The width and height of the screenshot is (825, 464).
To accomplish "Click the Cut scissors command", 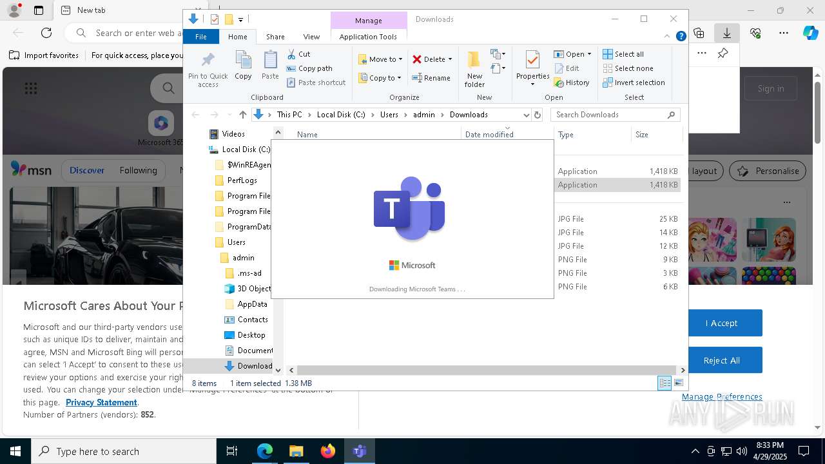I will (298, 54).
